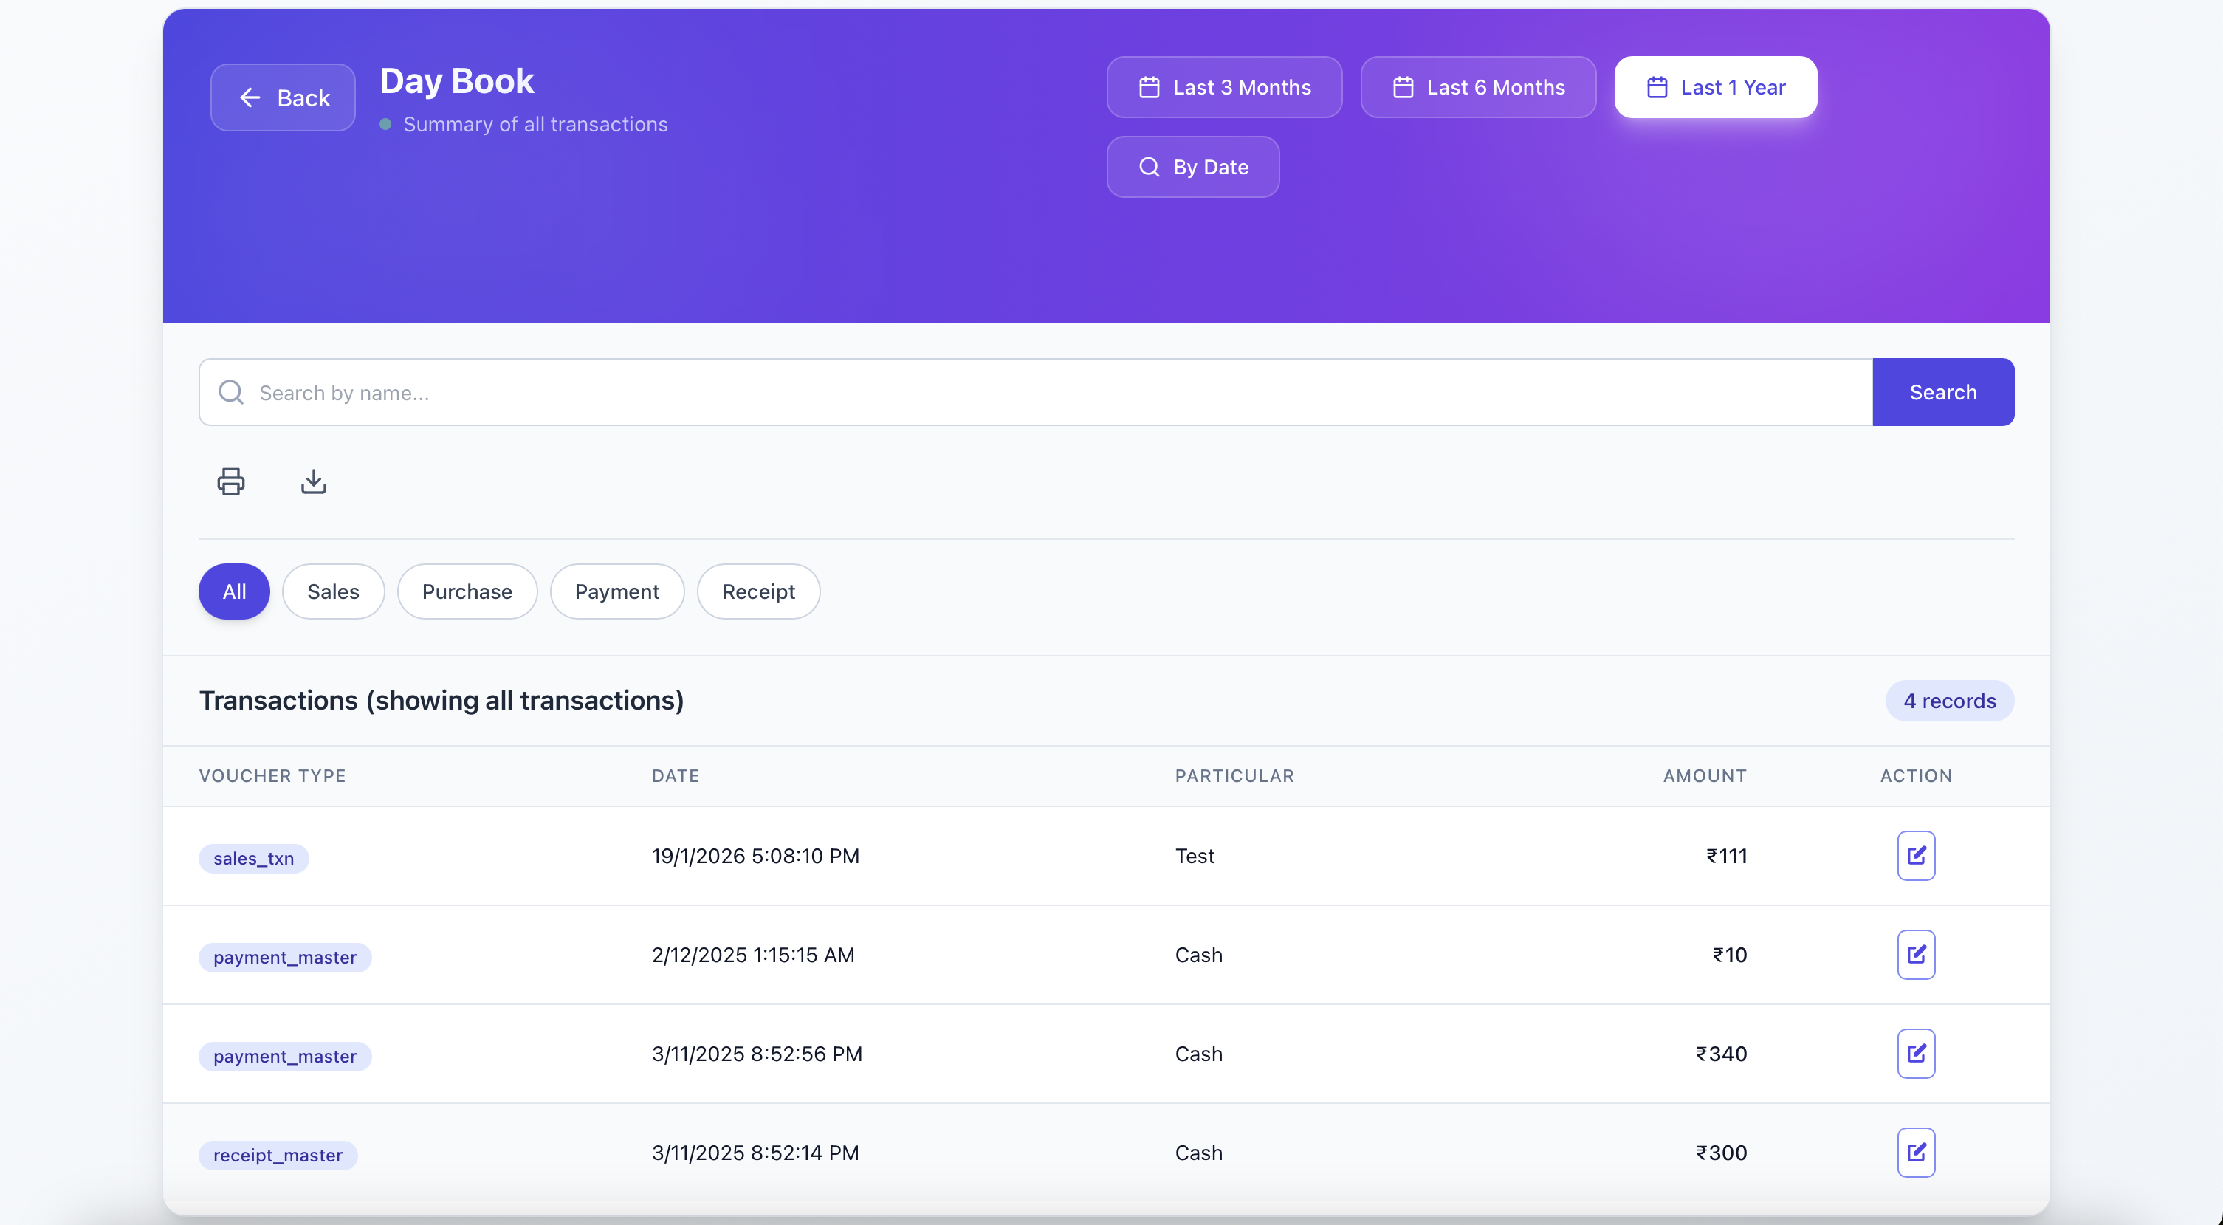This screenshot has width=2223, height=1225.
Task: Select Last 3 Months range
Action: click(1223, 87)
